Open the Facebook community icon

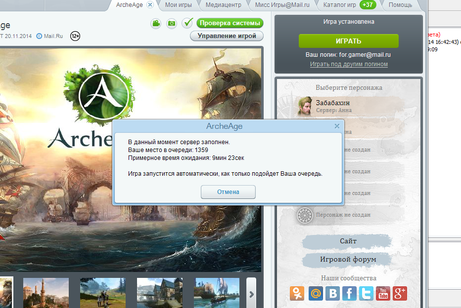click(x=349, y=293)
